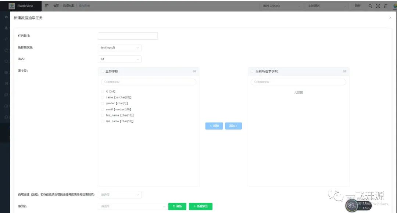Check the last_name [char(10)] field
This screenshot has width=397, height=213.
[x=103, y=122]
